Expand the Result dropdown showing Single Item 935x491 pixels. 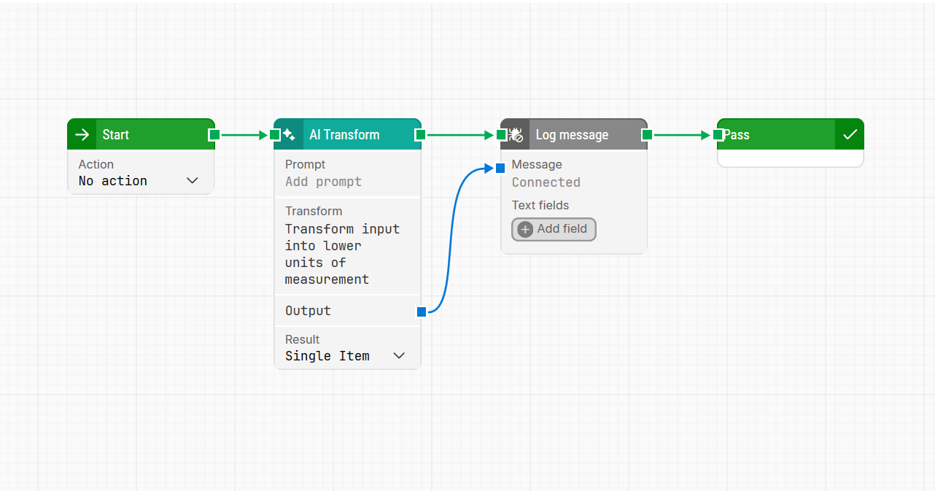point(344,356)
